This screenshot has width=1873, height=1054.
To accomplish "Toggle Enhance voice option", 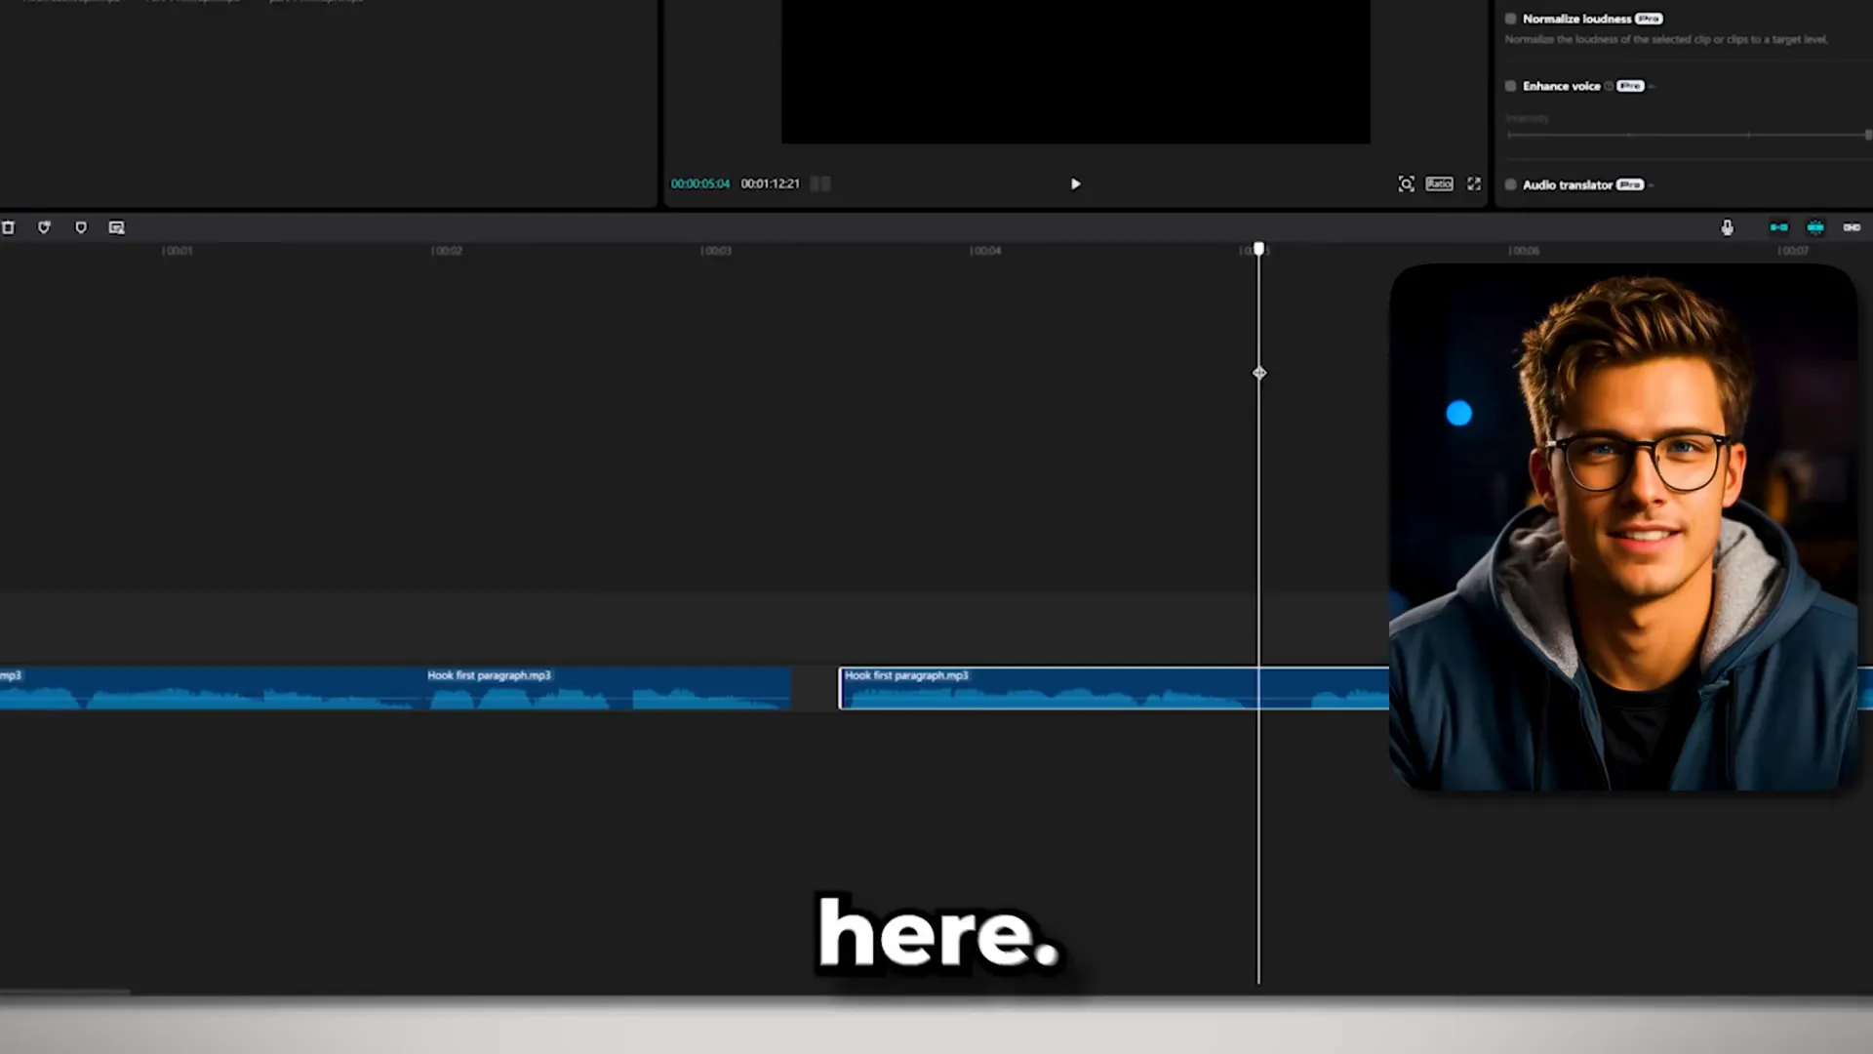I will coord(1510,85).
